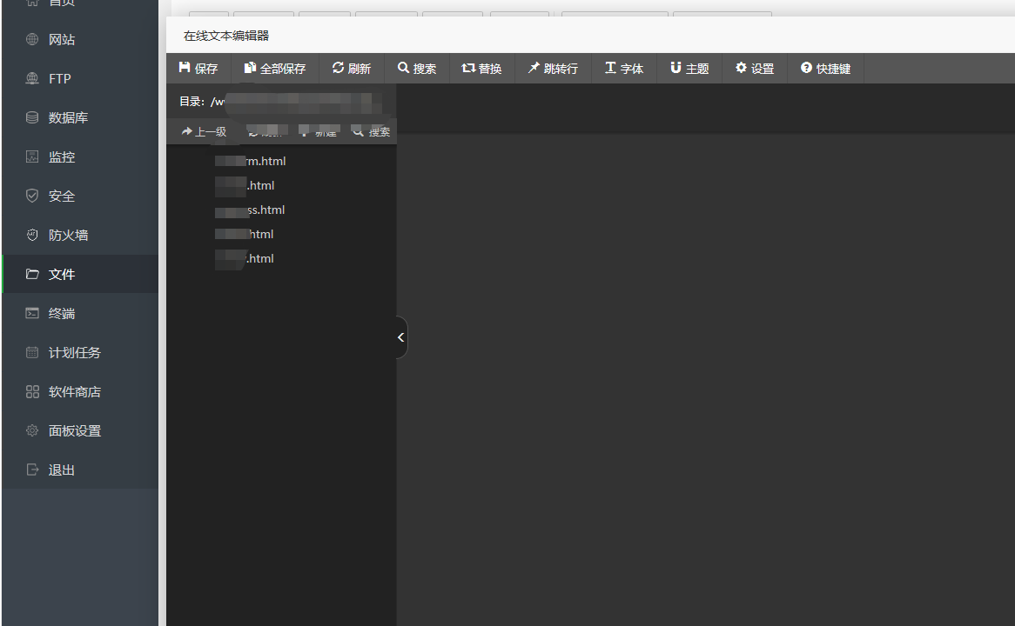Go up one directory with 上一级
Image resolution: width=1015 pixels, height=626 pixels.
click(204, 132)
